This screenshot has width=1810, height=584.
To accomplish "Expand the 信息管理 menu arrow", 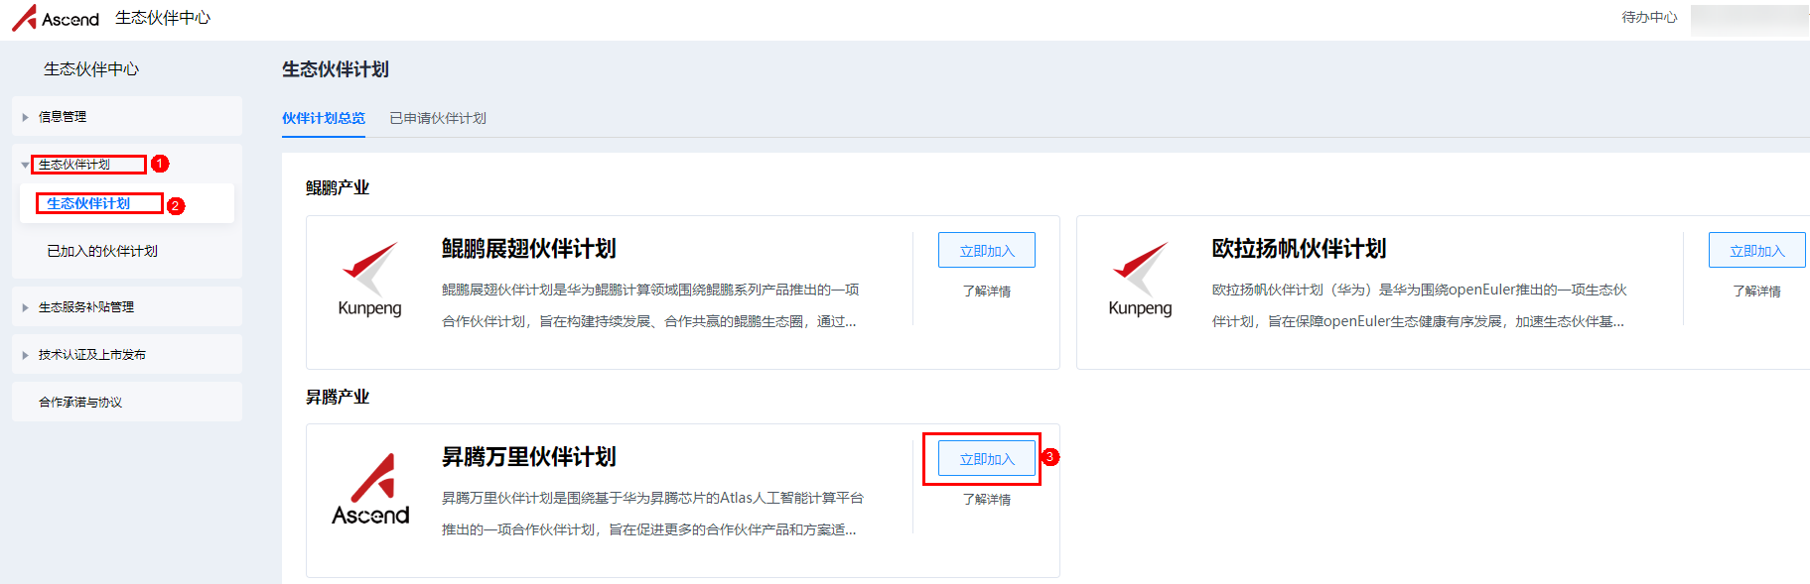I will (x=26, y=117).
